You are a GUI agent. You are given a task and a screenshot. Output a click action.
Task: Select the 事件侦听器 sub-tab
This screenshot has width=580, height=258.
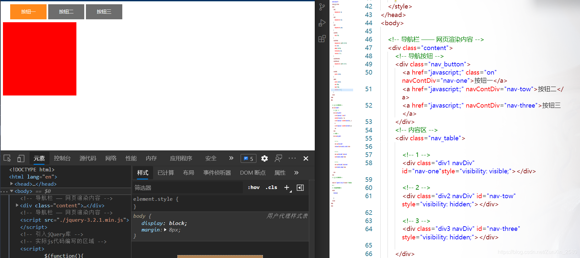(x=217, y=173)
